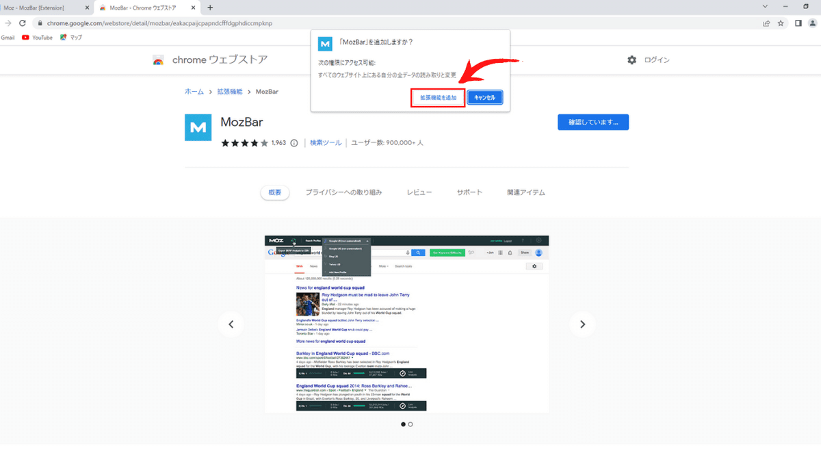Screen dimensions: 821x462
Task: Click the MozBar title heading
Action: [x=242, y=123]
